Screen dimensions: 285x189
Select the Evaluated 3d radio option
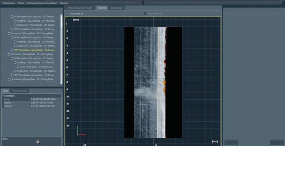(x=145, y=13)
